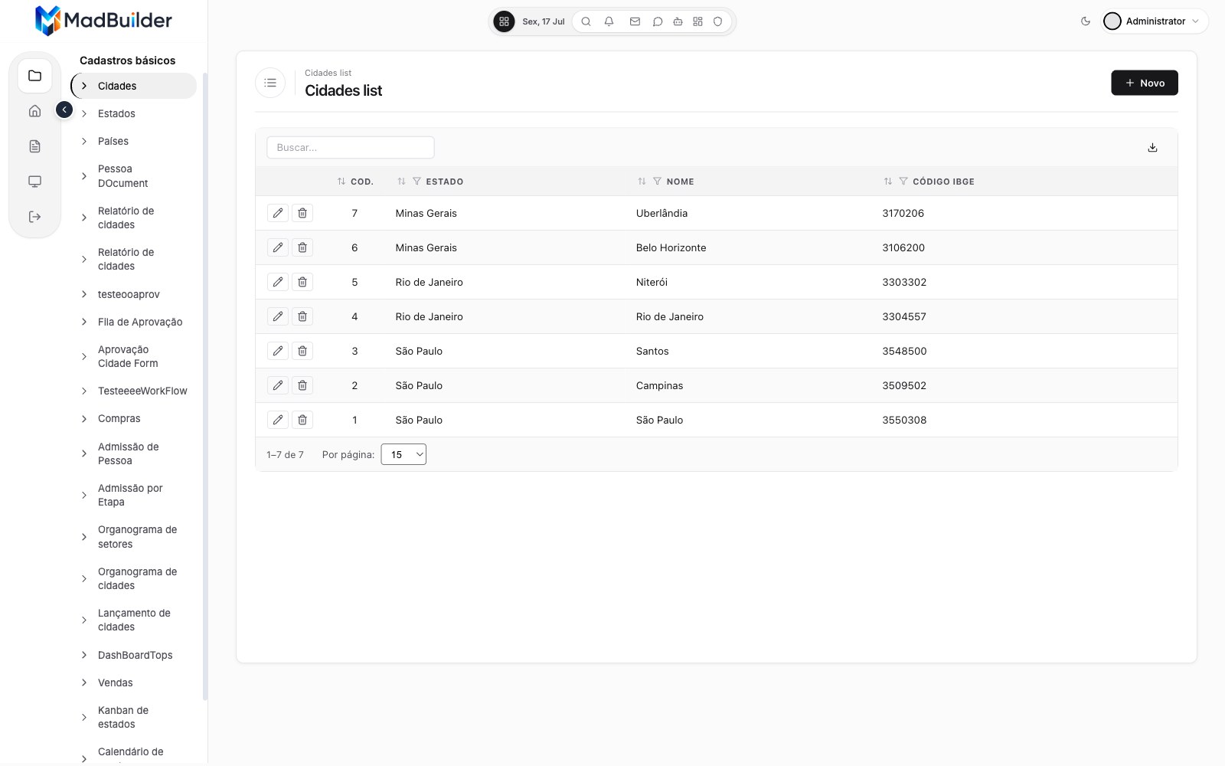Focus the Buscar search field

(351, 148)
